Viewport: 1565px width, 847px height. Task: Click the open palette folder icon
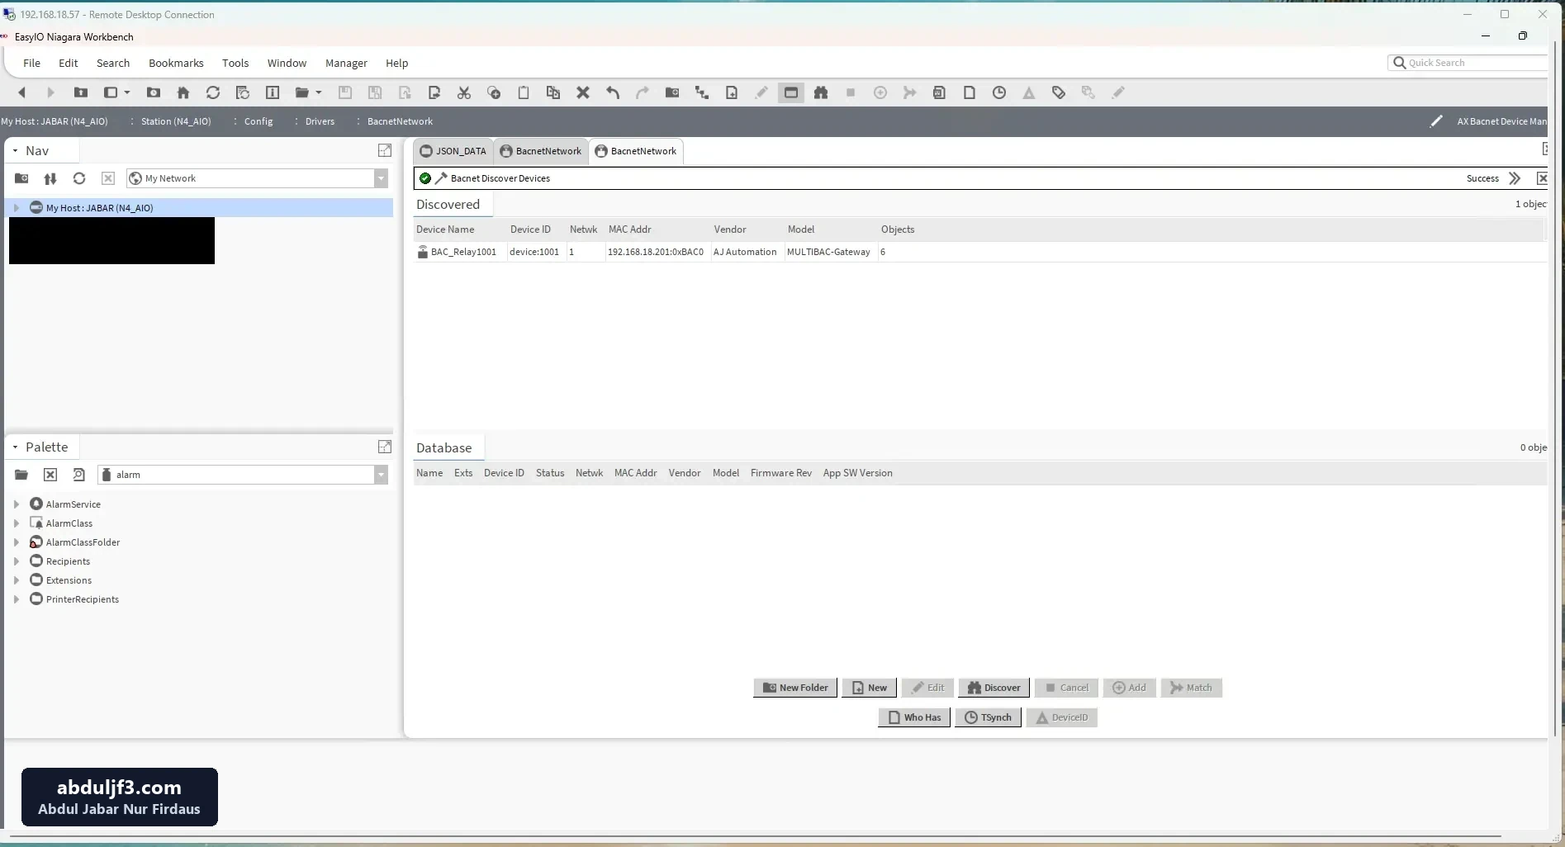[x=21, y=475]
